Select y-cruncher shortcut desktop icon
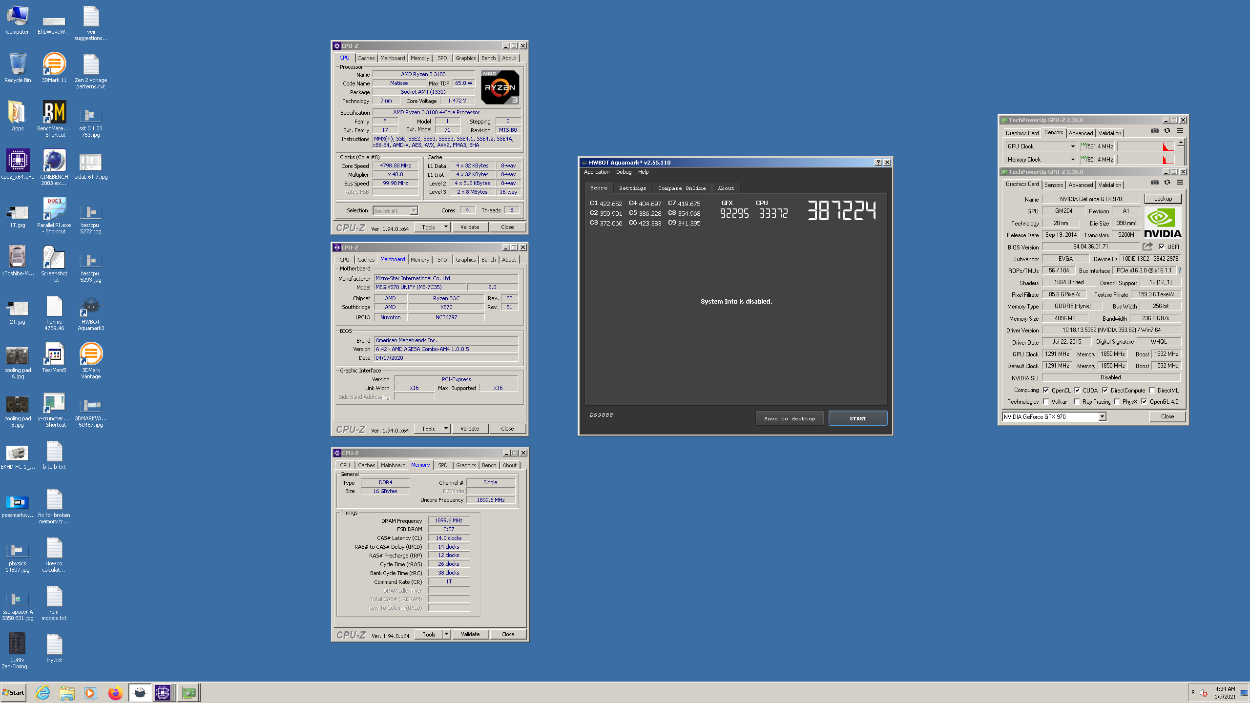 [x=54, y=409]
